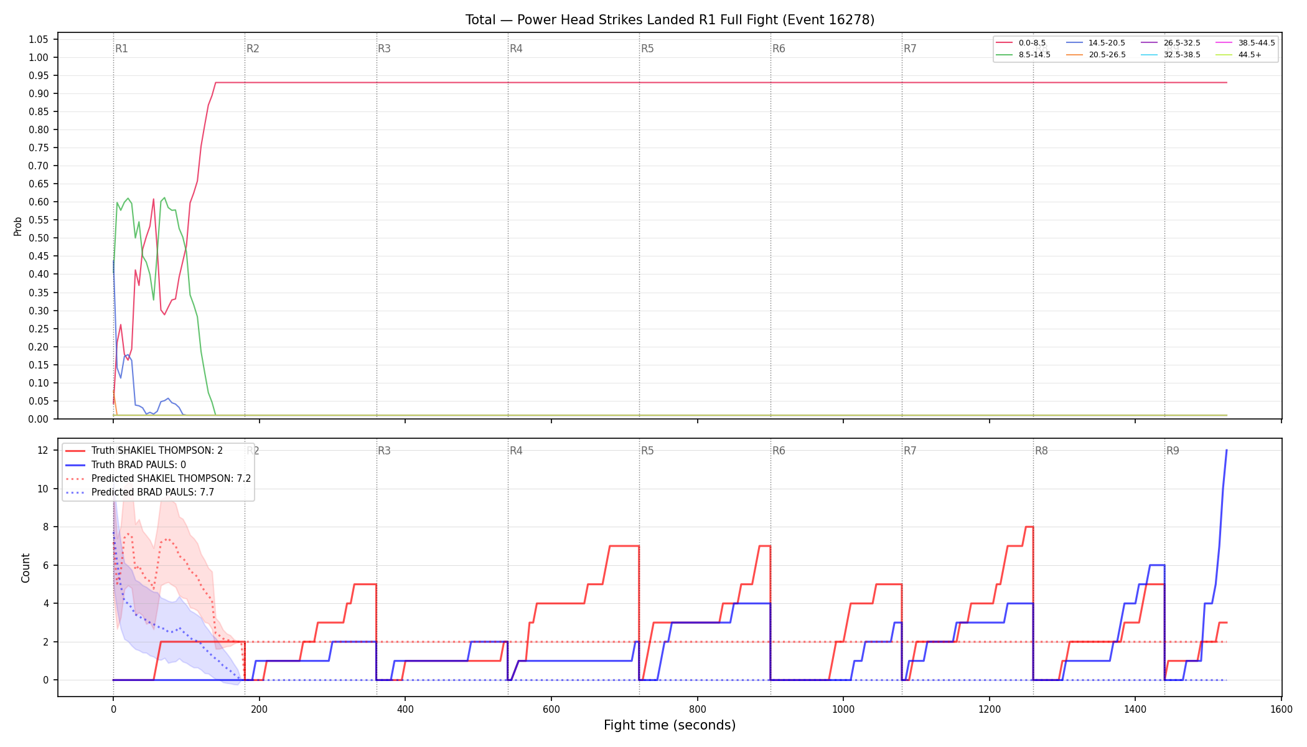This screenshot has width=1307, height=747.
Task: Select the 44.5+ legend entry
Action: point(1239,55)
